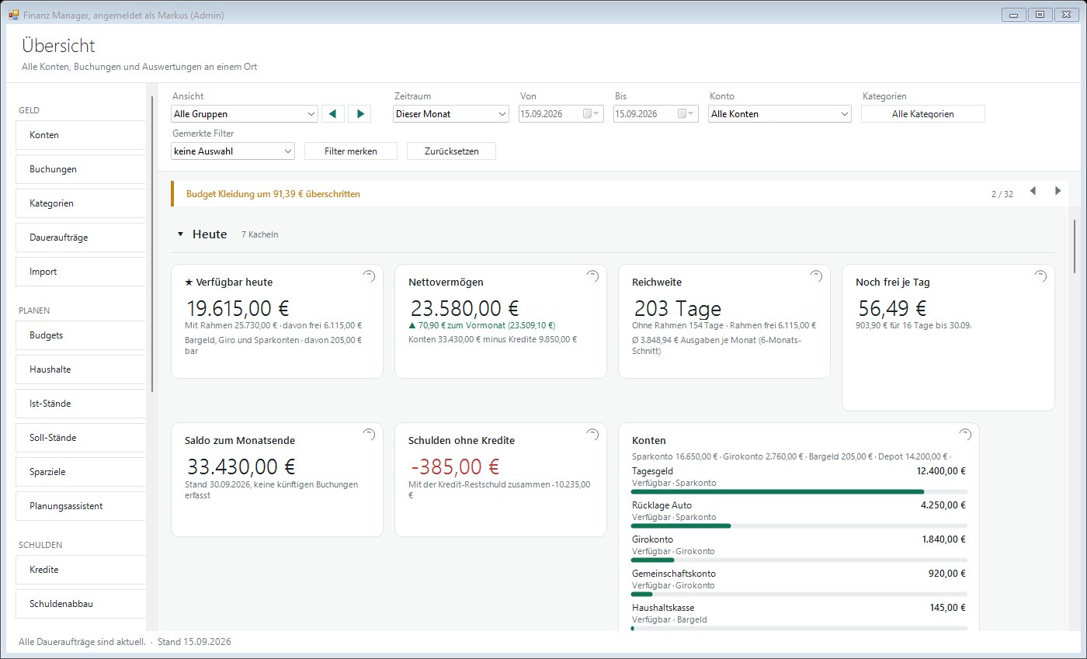Open tile menu on Reichweite card
The width and height of the screenshot is (1087, 659).
(816, 276)
